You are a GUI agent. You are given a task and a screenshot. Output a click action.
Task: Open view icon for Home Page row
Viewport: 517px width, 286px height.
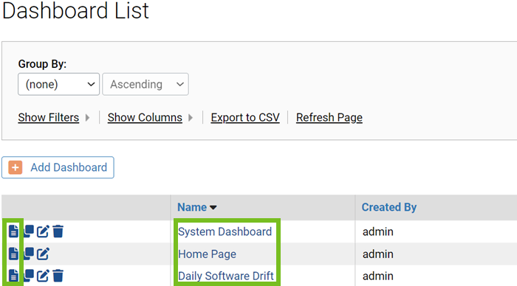13,254
